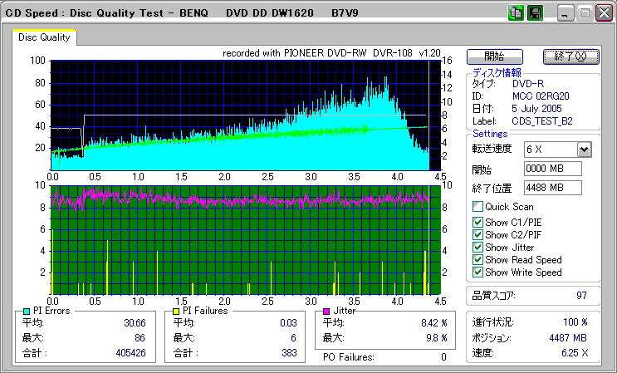
Task: Switch to the Disc Quality tab
Action: point(44,37)
